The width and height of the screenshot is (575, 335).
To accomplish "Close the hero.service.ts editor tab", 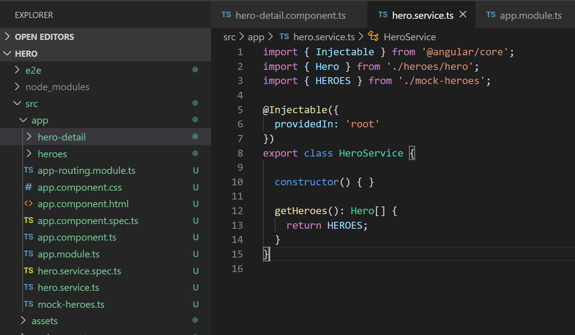I will coord(463,14).
